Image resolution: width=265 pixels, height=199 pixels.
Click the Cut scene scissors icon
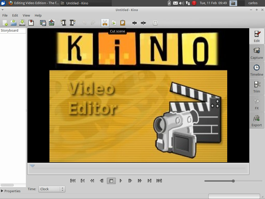coord(105,23)
